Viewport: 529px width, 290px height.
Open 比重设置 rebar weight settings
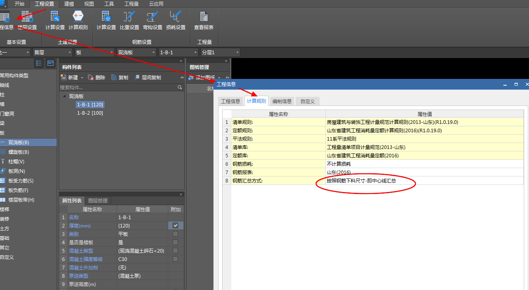pos(129,21)
